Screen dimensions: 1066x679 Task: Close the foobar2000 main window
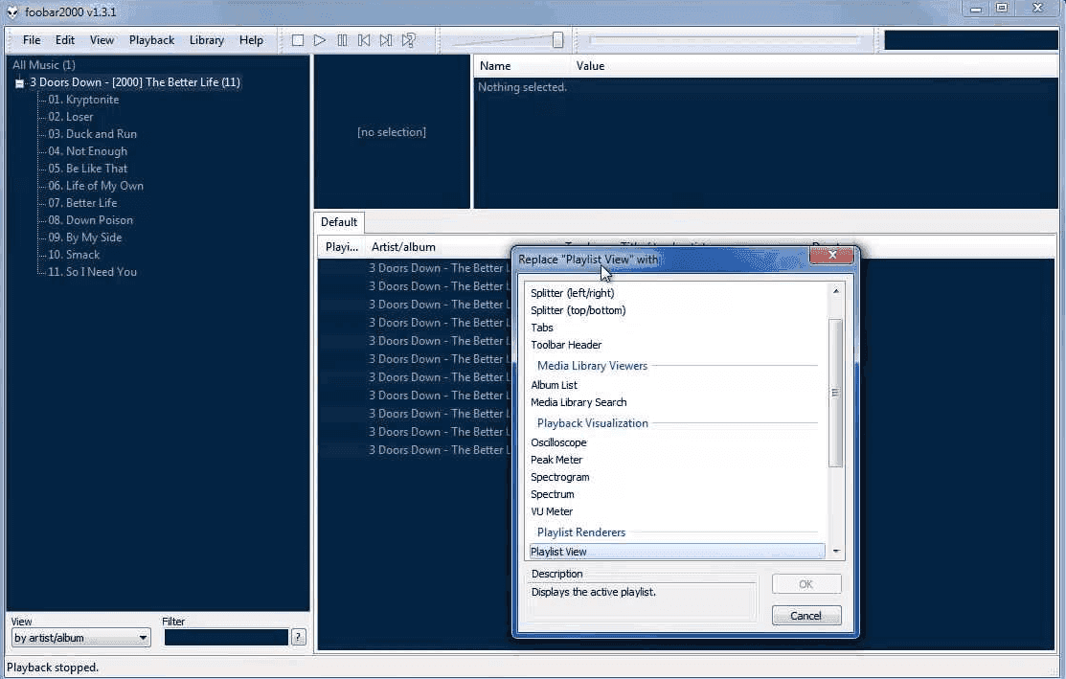tap(1037, 9)
